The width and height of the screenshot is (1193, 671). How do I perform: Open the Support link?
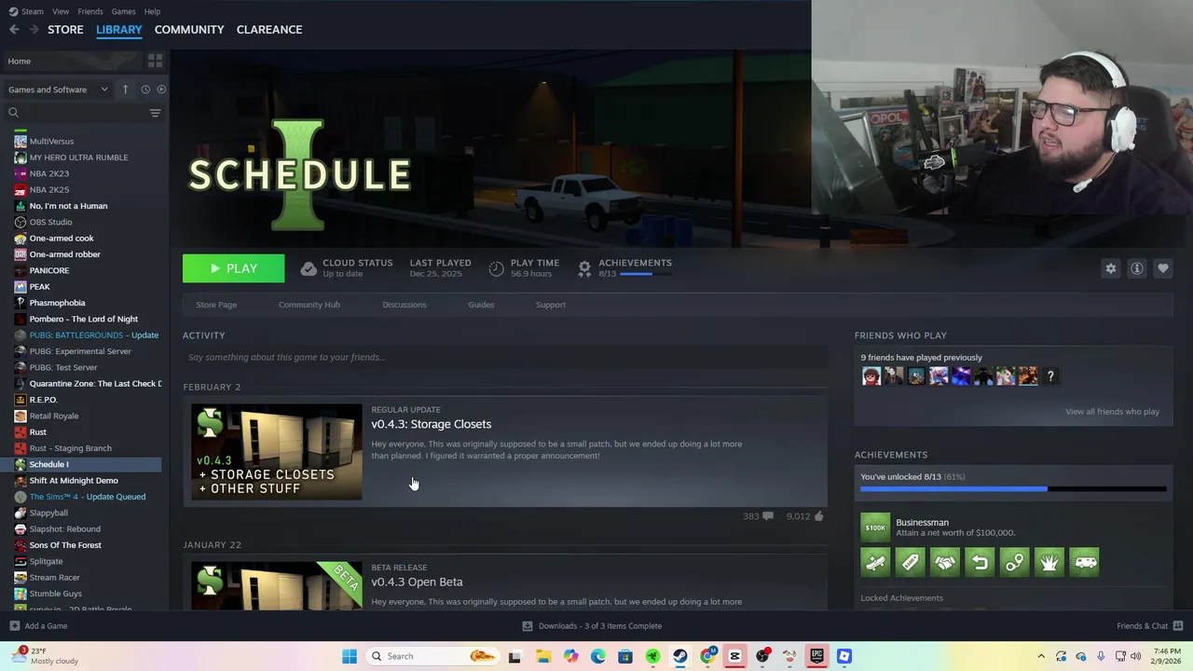551,305
